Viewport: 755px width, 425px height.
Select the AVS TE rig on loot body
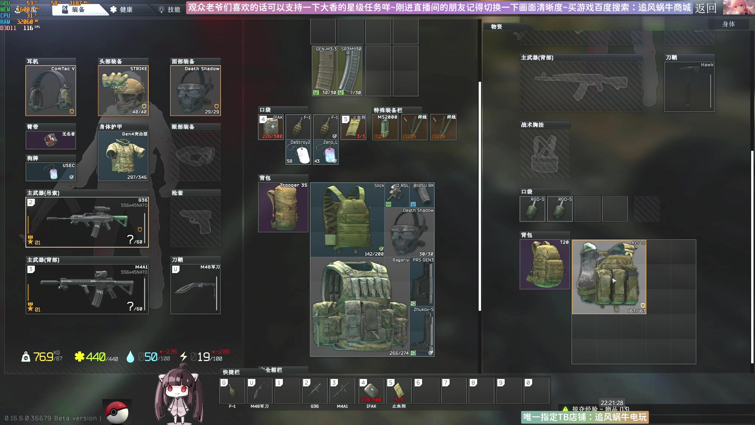pyautogui.click(x=609, y=277)
